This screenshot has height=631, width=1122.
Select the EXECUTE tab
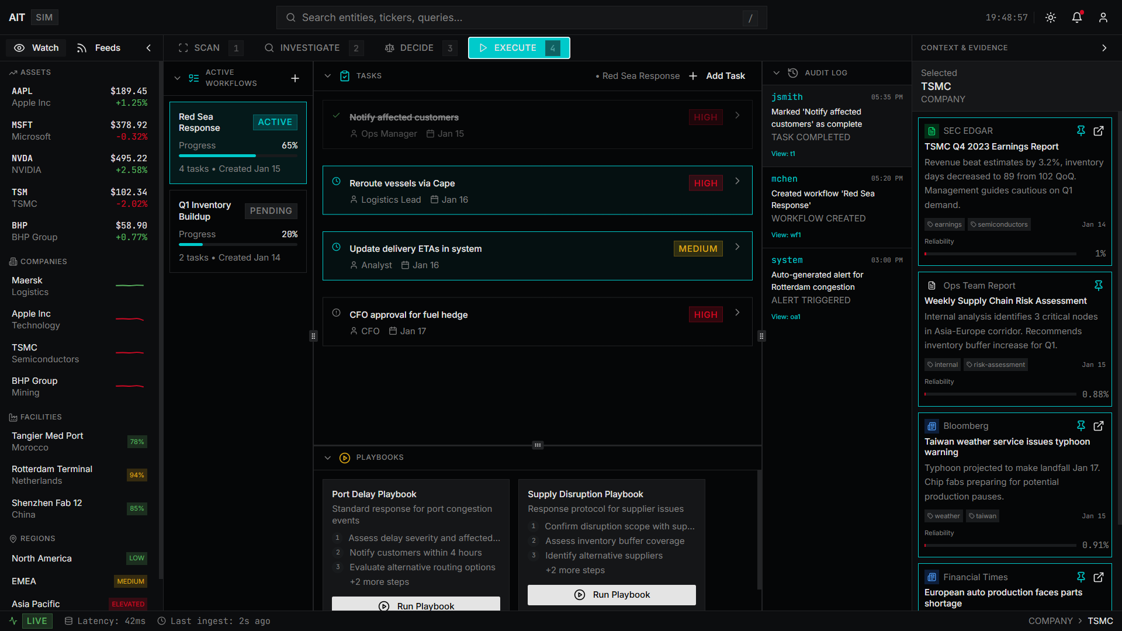(x=519, y=48)
